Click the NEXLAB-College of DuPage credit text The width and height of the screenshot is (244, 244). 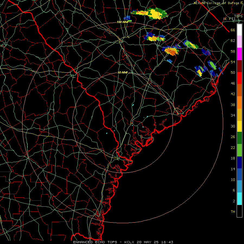218,3
